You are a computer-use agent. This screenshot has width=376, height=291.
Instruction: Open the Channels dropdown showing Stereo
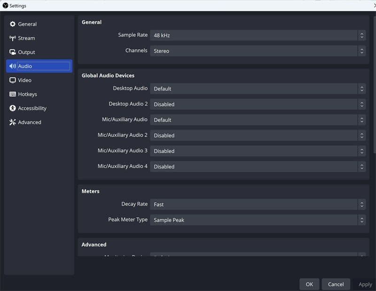[x=257, y=51]
